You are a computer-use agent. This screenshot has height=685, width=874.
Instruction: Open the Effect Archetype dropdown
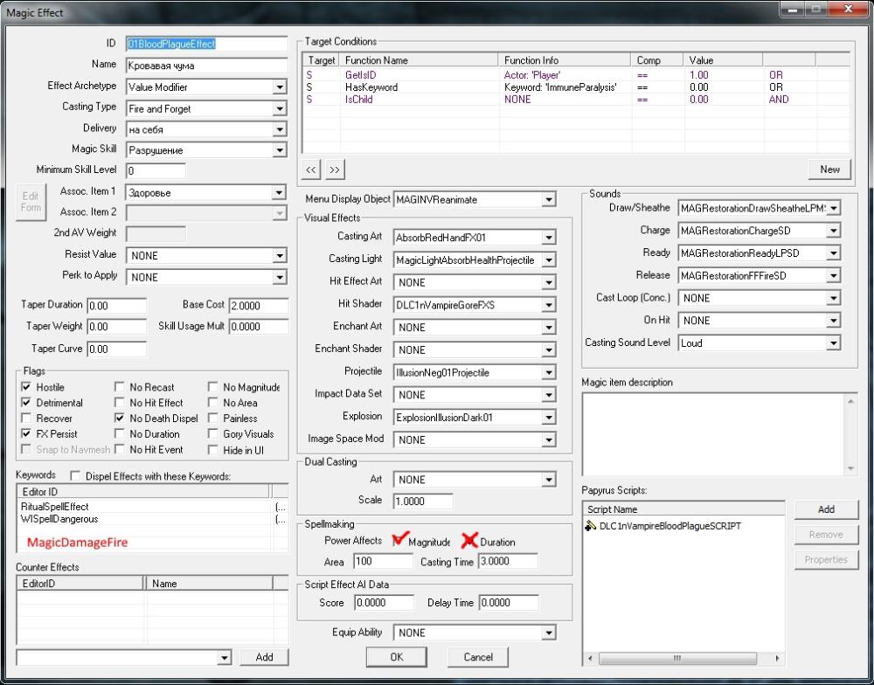click(280, 87)
